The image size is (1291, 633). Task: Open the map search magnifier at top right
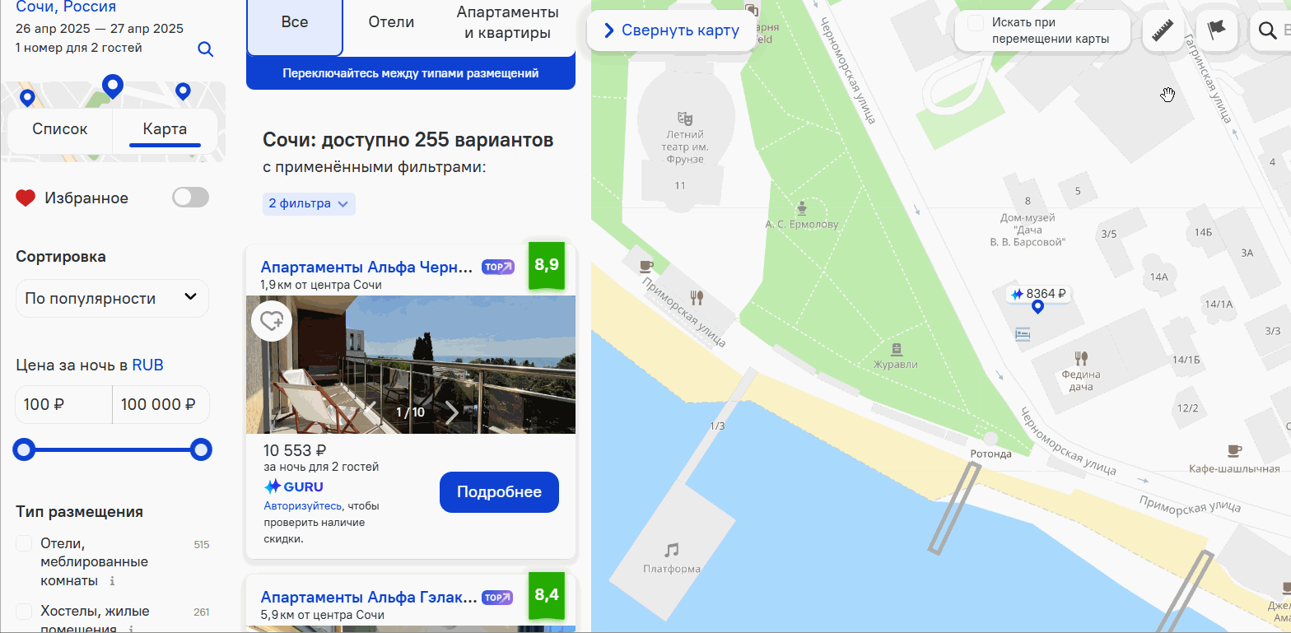point(1268,31)
